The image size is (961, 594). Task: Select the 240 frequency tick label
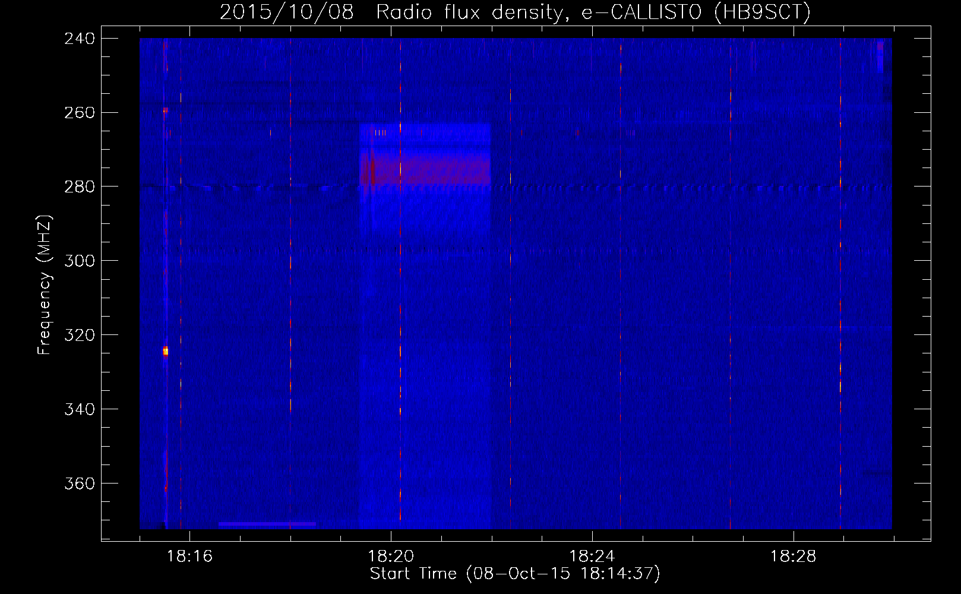tap(80, 39)
